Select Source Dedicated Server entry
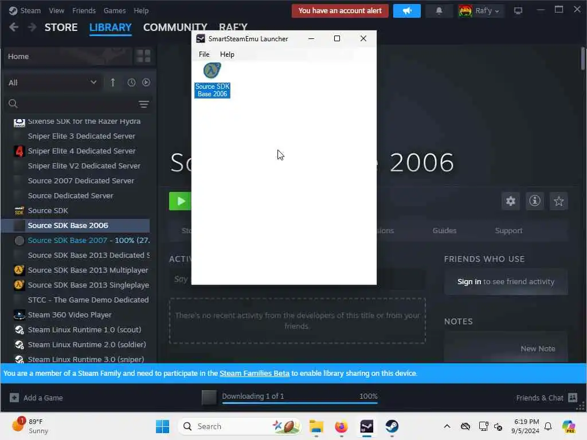Viewport: 587px width, 440px height. [81, 196]
